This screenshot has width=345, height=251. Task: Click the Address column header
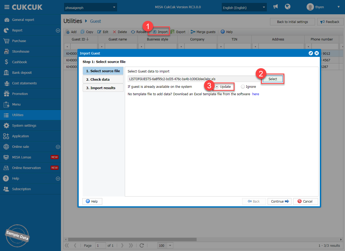click(278, 39)
